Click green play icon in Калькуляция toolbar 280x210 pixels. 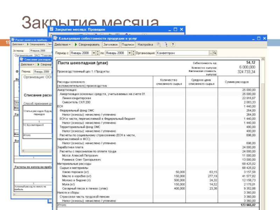tap(75, 45)
